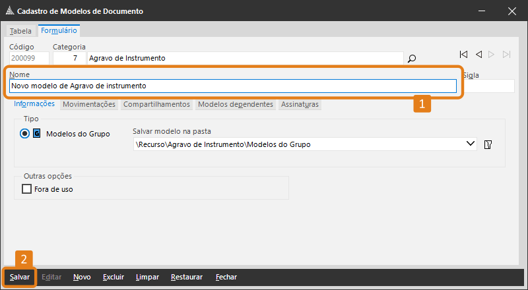Click the Novo button
Image resolution: width=528 pixels, height=290 pixels.
82,277
